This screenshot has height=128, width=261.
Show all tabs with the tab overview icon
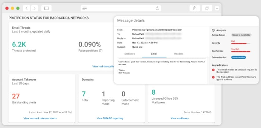(x=207, y=8)
